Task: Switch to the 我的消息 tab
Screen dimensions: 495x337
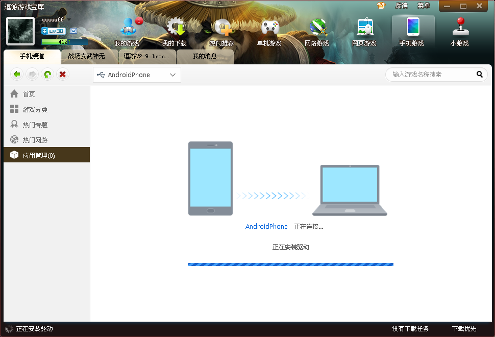Action: 205,56
